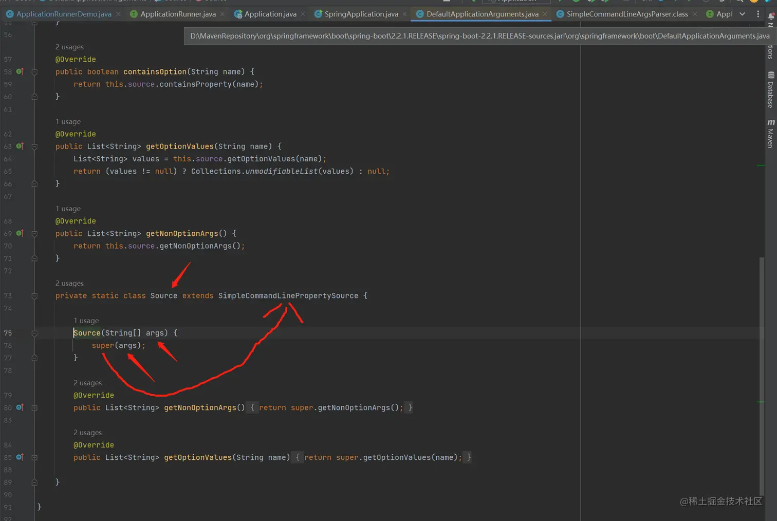Image resolution: width=777 pixels, height=521 pixels.
Task: Click the '2 usages' hint above line 84
Action: pyautogui.click(x=87, y=433)
